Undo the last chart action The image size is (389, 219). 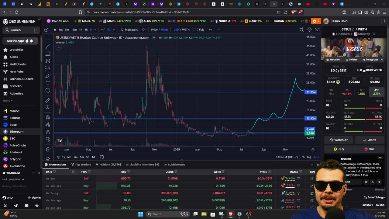tap(211, 30)
